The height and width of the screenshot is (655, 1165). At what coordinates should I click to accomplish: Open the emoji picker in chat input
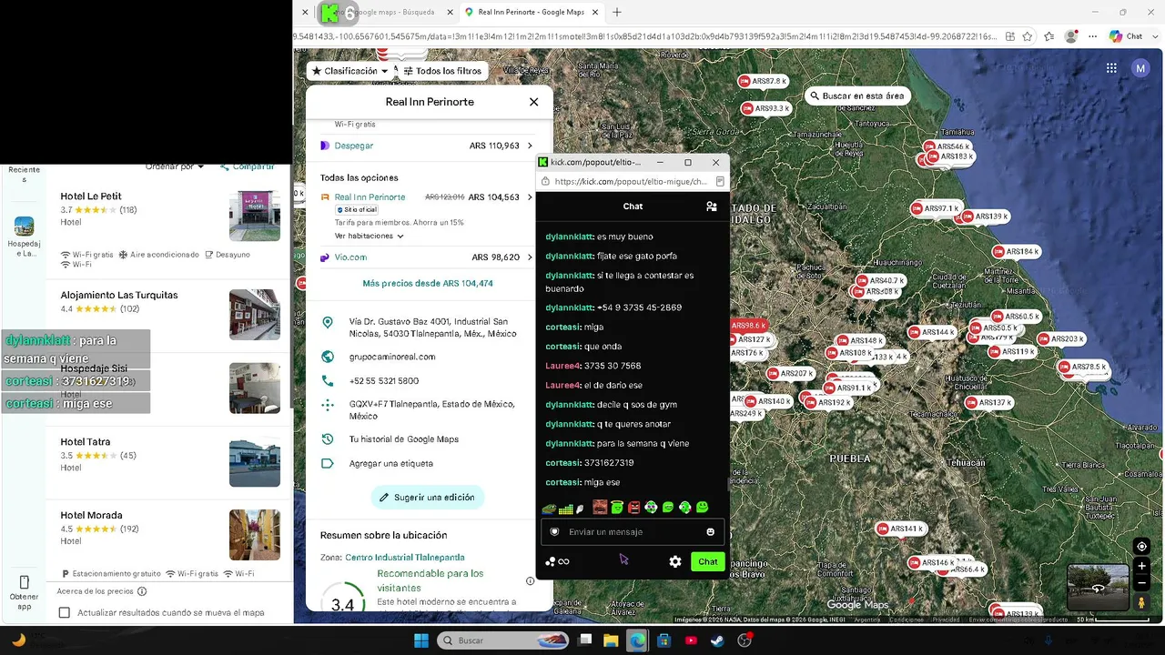pyautogui.click(x=711, y=532)
